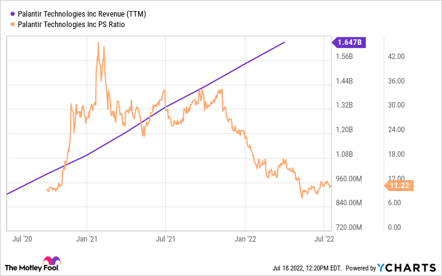Image resolution: width=442 pixels, height=276 pixels.
Task: Click The Motley Fool logo
Action: coord(33,264)
